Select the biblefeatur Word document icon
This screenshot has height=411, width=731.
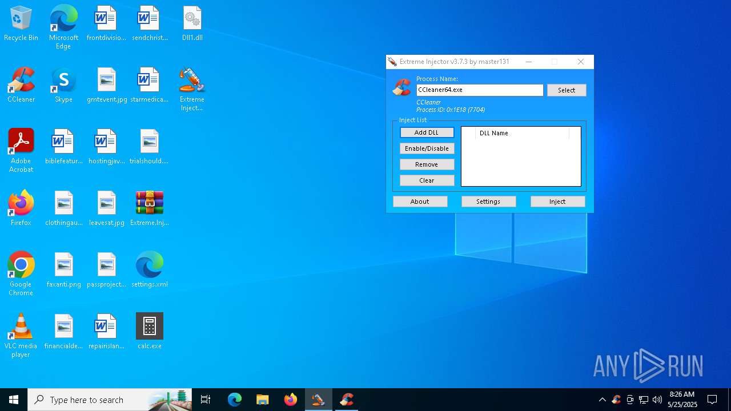point(63,147)
